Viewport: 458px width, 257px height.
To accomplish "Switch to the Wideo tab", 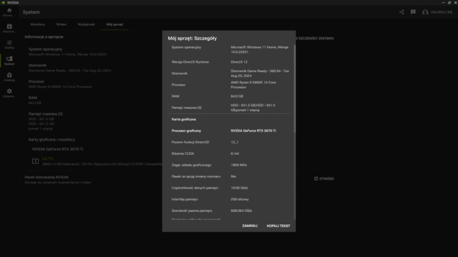I will pyautogui.click(x=62, y=25).
